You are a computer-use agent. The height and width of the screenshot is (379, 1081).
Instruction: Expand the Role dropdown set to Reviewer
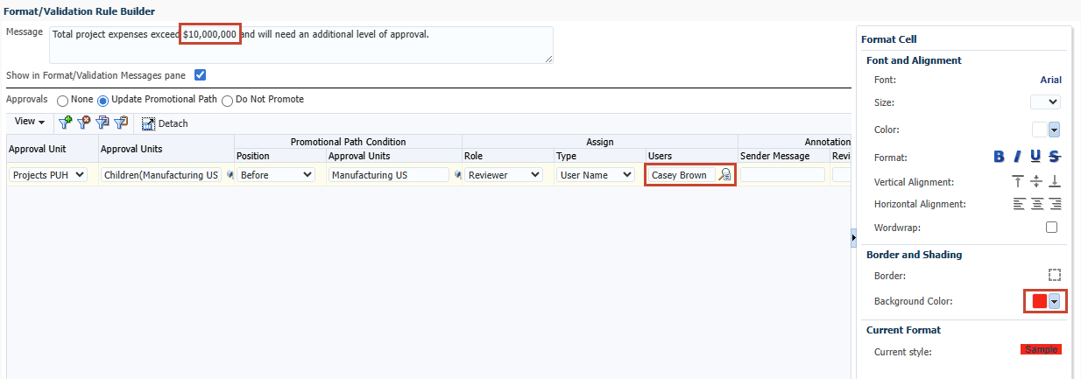click(x=504, y=175)
